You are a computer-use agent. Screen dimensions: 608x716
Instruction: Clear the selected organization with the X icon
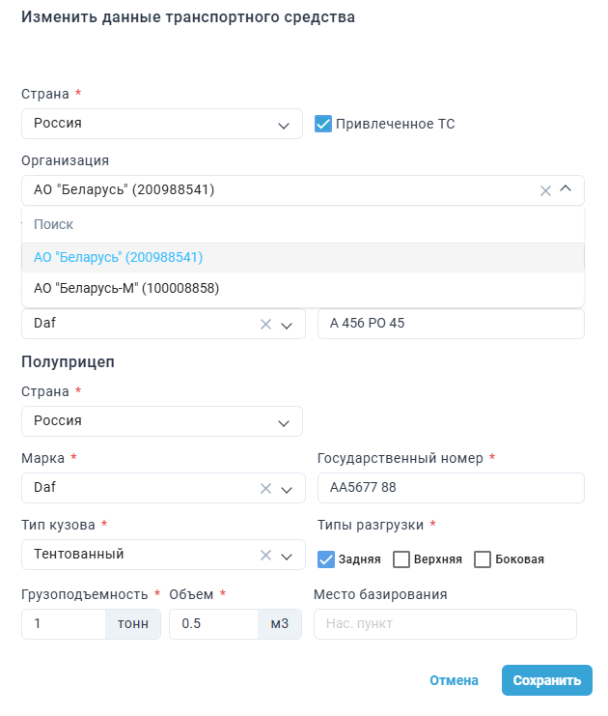pyautogui.click(x=545, y=190)
